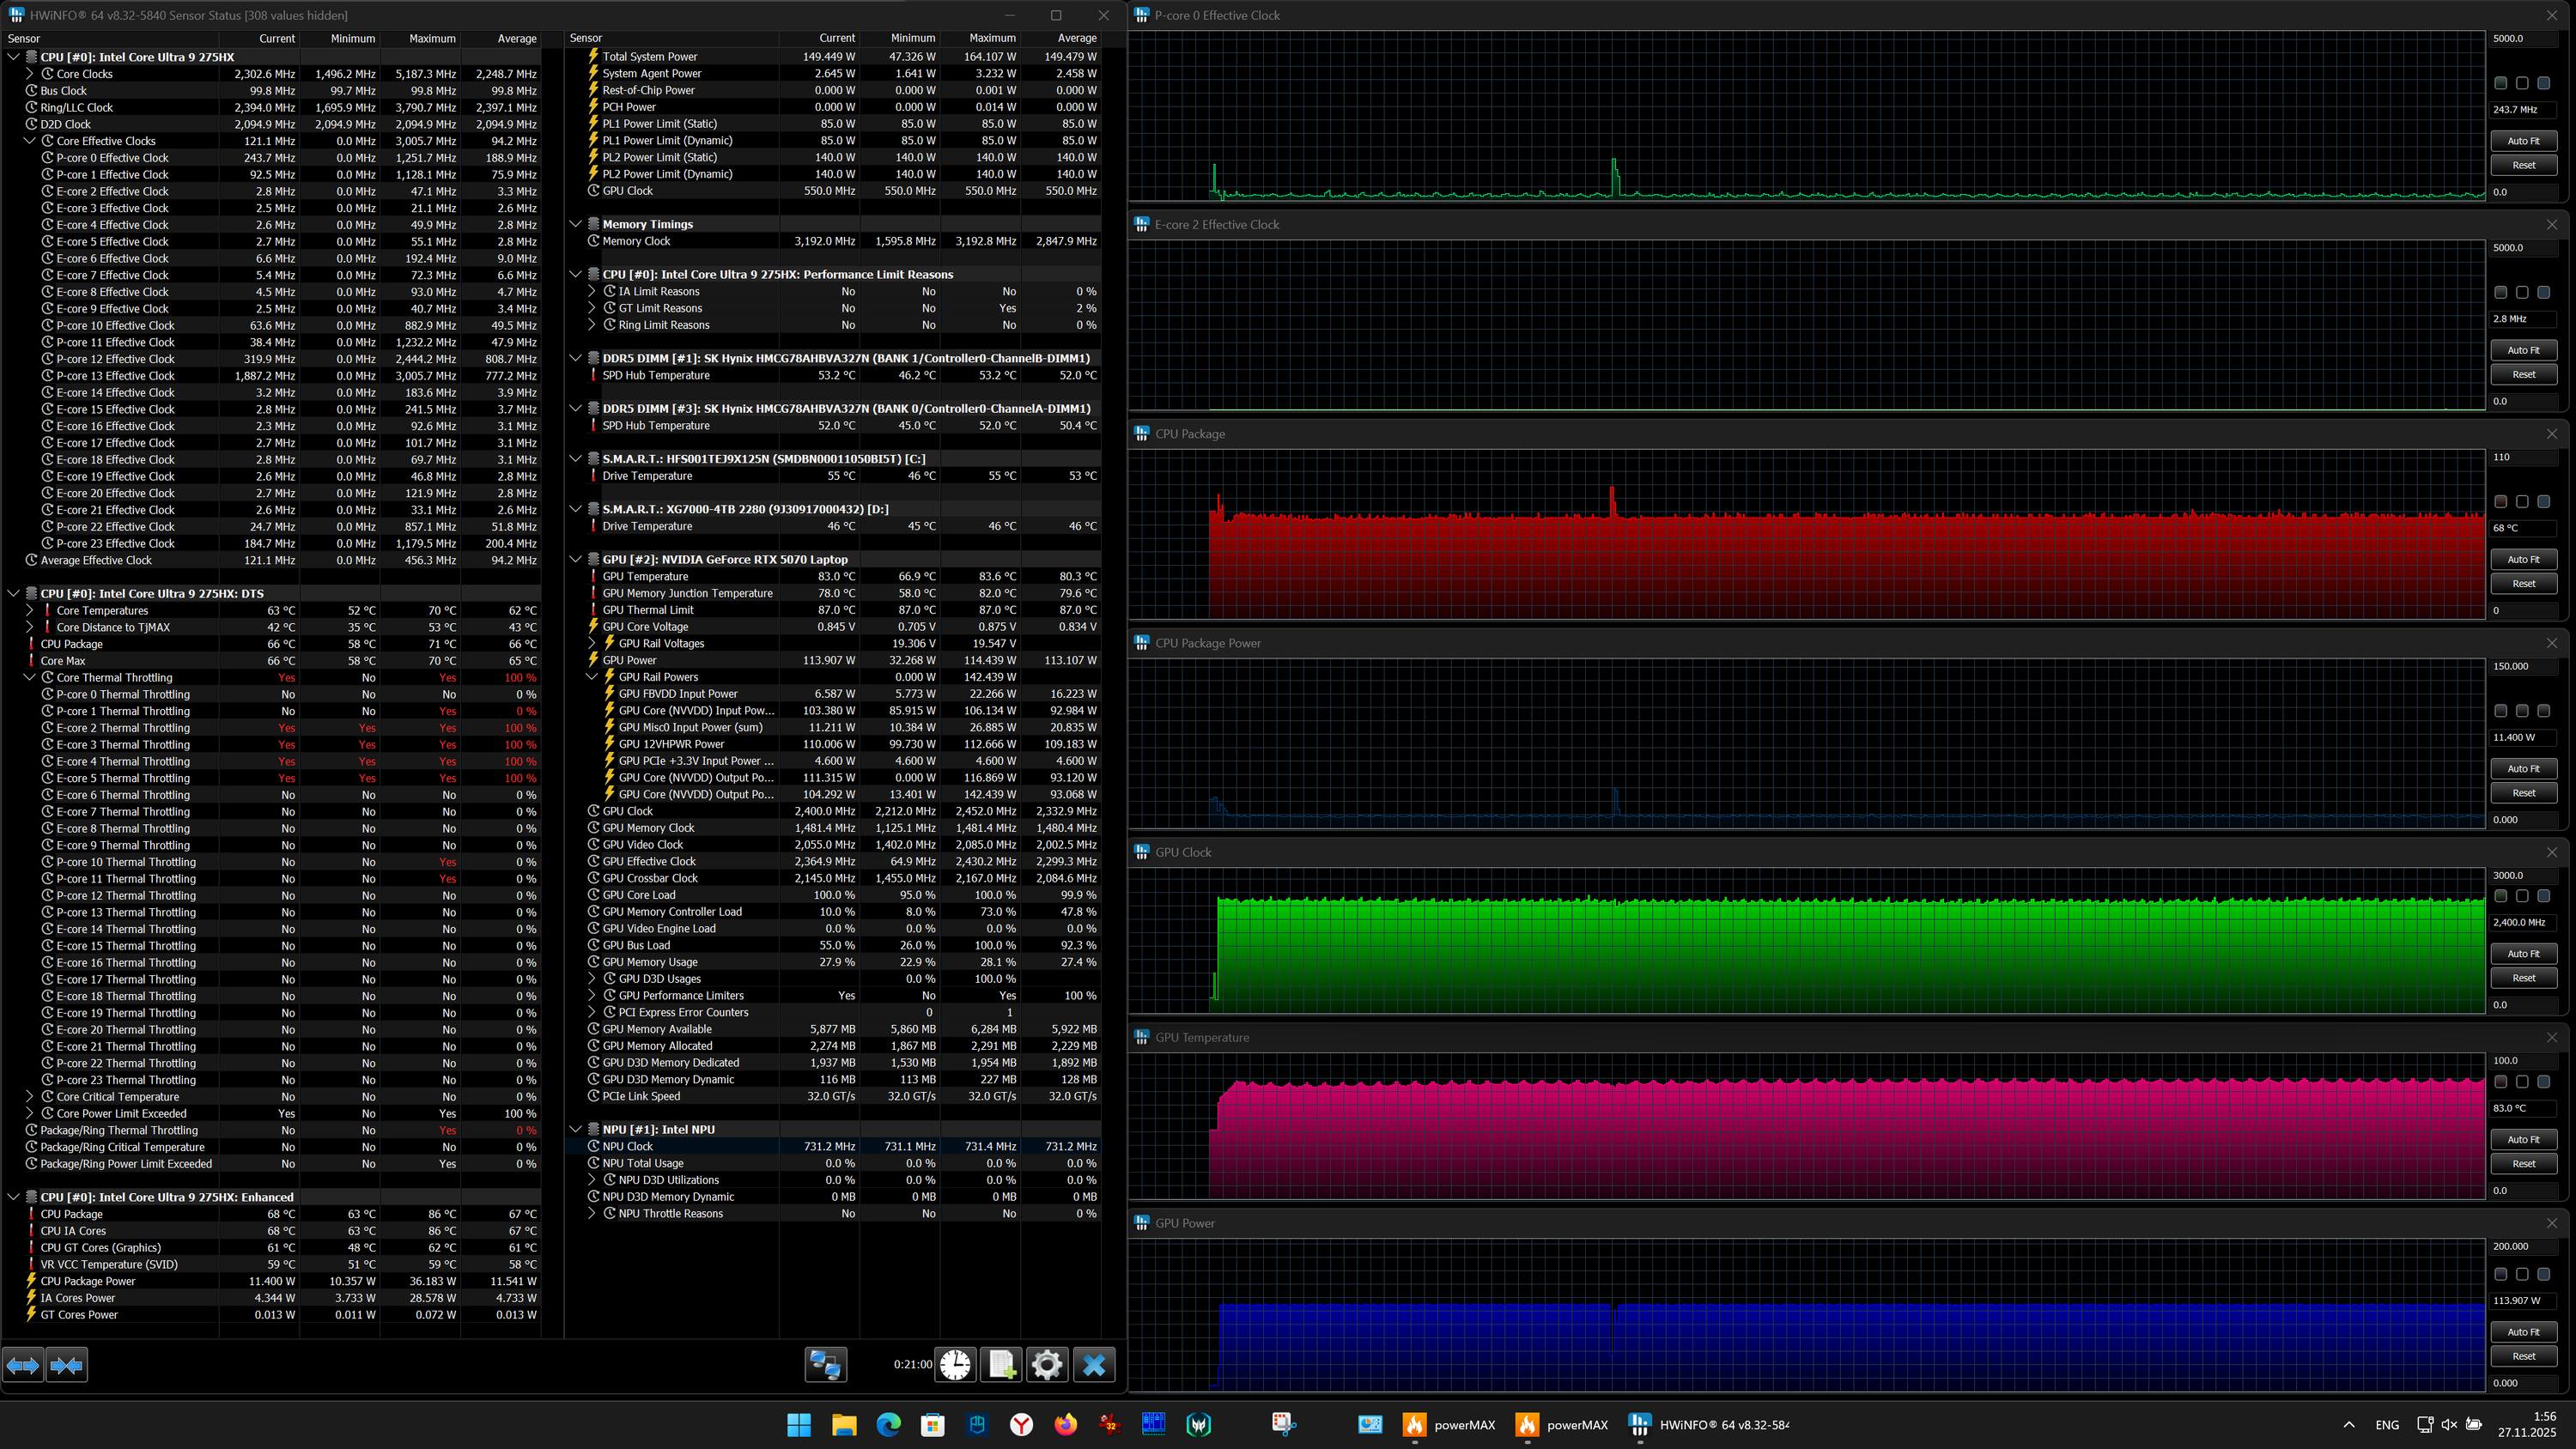Click the clock reset timer icon

955,1365
